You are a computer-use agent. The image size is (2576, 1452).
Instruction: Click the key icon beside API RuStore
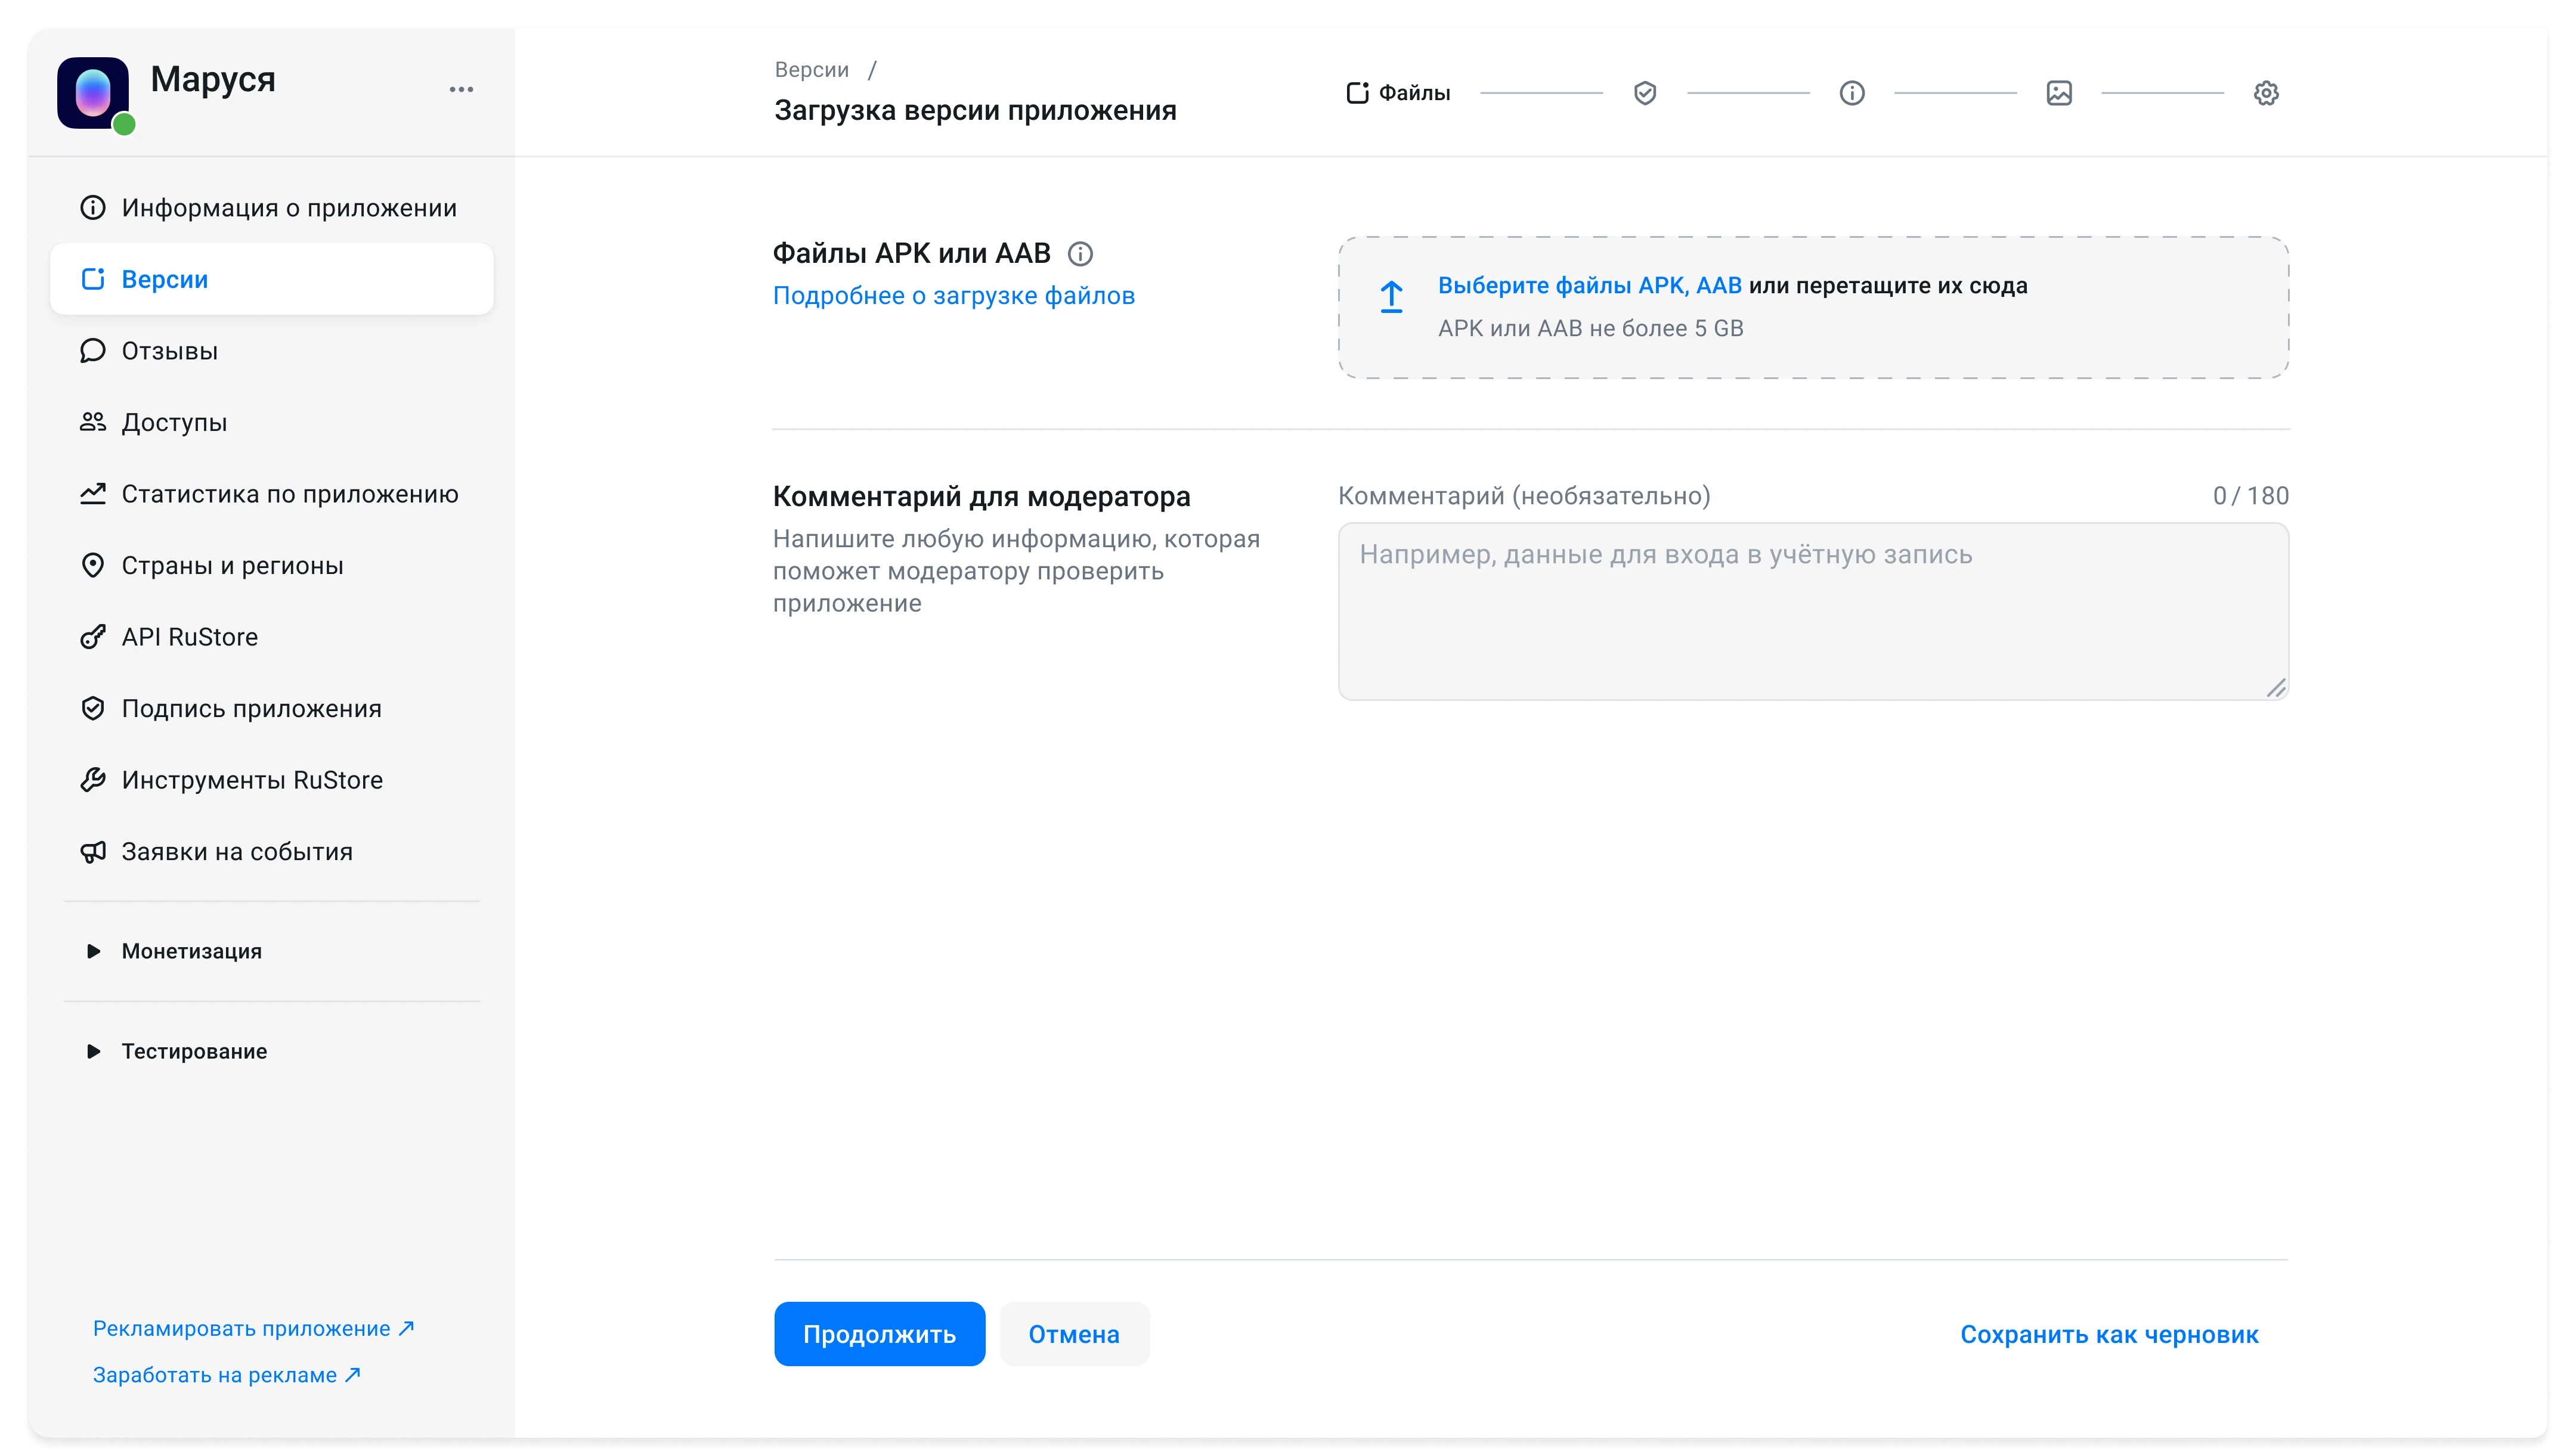(x=93, y=637)
